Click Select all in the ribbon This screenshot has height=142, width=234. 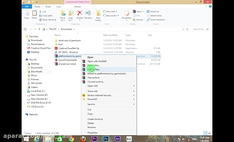click(x=154, y=11)
